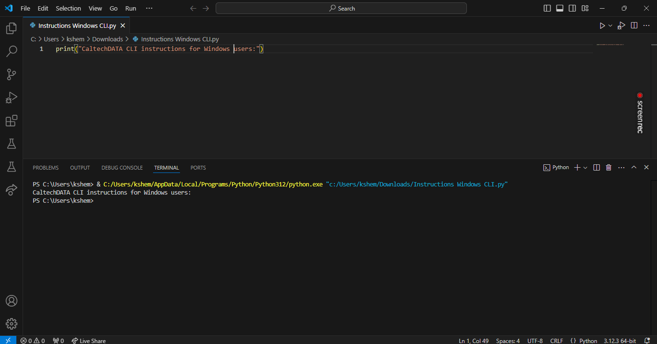657x344 pixels.
Task: Kill the terminal with trash icon
Action: coord(608,167)
